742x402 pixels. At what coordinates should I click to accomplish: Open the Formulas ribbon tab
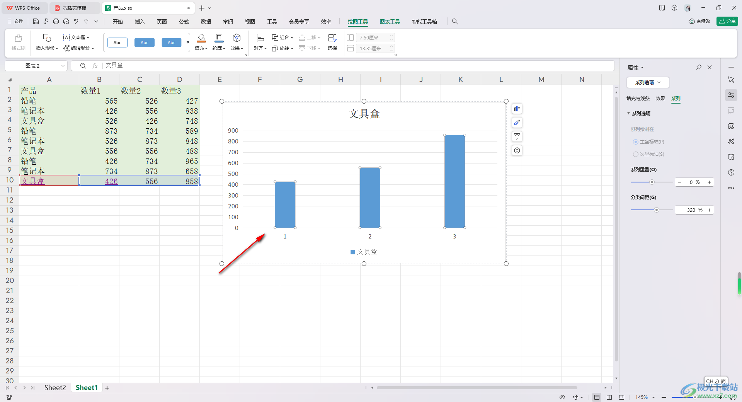(184, 22)
